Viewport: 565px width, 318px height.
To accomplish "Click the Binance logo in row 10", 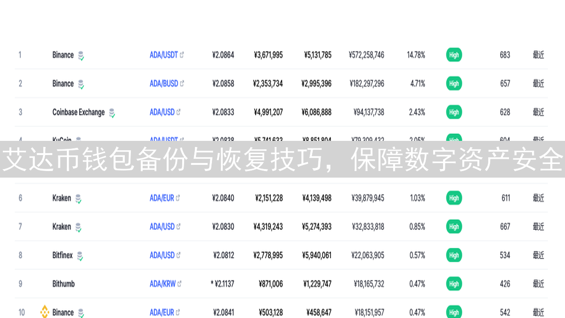I will tap(45, 312).
